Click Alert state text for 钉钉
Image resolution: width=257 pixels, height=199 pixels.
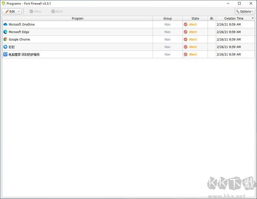[193, 47]
